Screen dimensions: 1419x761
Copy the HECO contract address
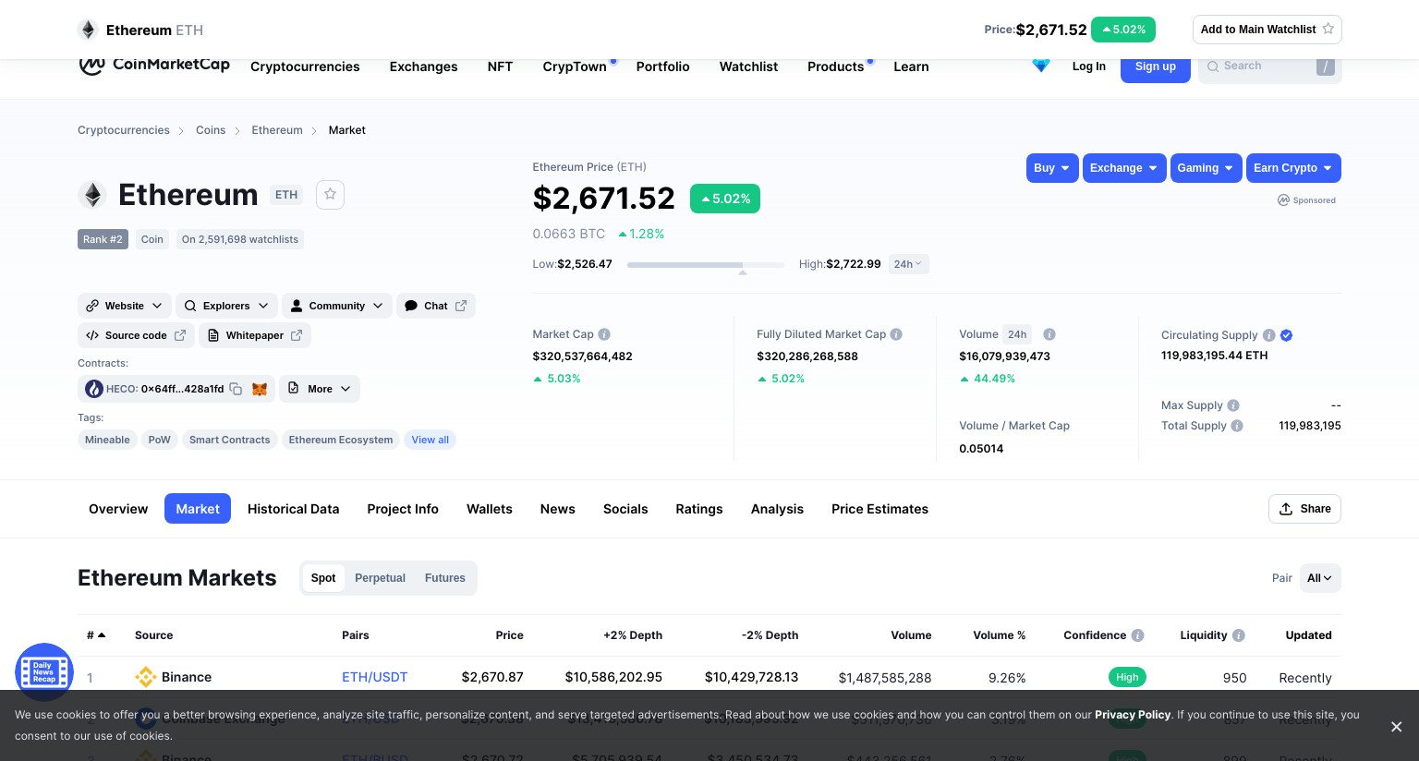click(236, 389)
